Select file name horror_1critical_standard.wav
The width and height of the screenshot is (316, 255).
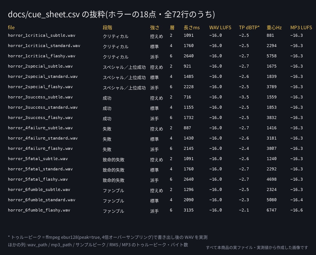click(44, 46)
